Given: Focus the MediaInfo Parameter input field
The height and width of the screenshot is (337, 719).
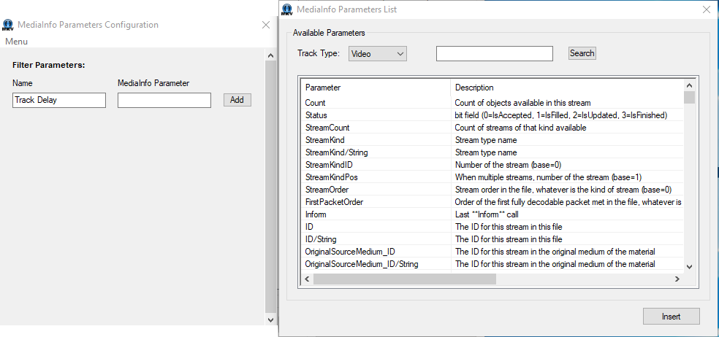Looking at the screenshot, I should 164,100.
